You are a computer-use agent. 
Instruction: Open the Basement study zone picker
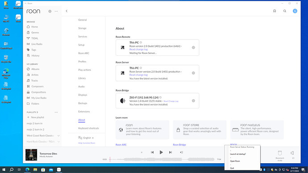[x=280, y=156]
